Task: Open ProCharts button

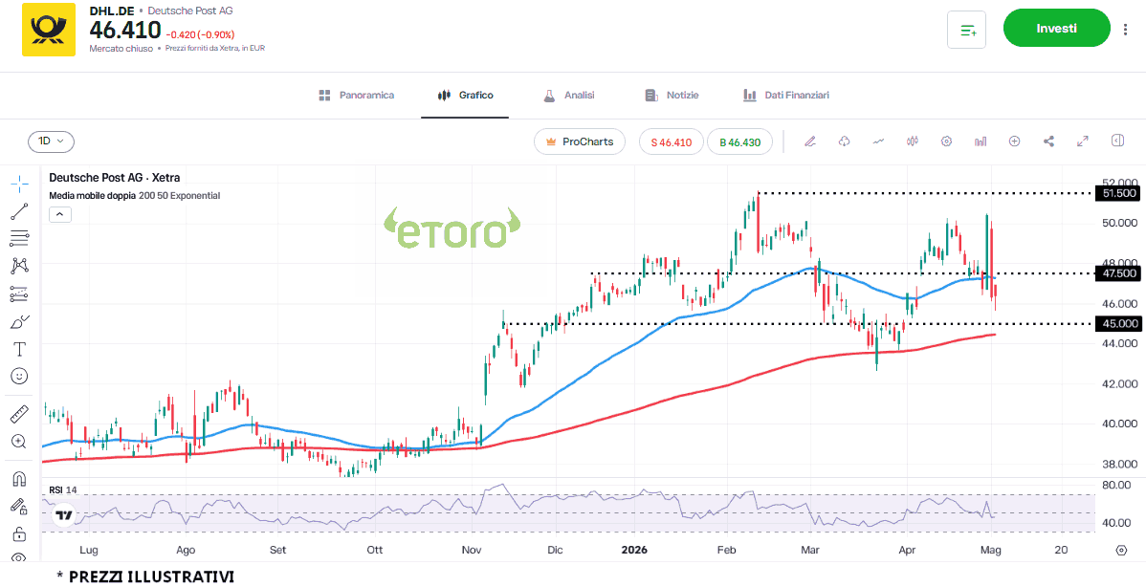Action: (580, 141)
